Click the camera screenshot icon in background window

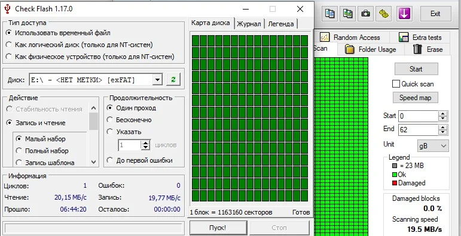click(x=365, y=14)
